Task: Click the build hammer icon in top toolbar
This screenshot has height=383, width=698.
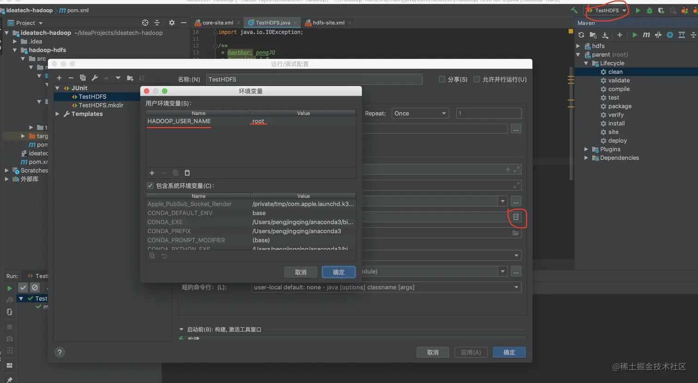Action: [x=574, y=10]
